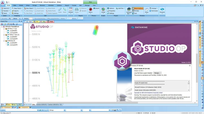Click the Redo icon in Edit group
The height and width of the screenshot is (114, 204).
tap(65, 10)
